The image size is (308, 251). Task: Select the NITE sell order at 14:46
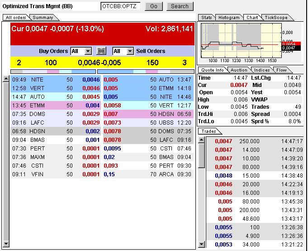148,97
